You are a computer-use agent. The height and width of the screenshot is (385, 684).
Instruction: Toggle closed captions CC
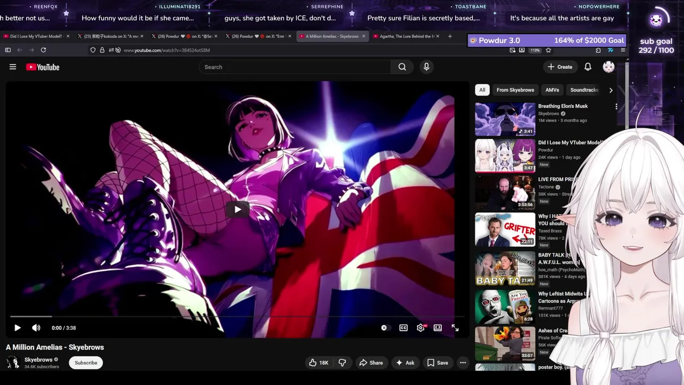tap(403, 328)
